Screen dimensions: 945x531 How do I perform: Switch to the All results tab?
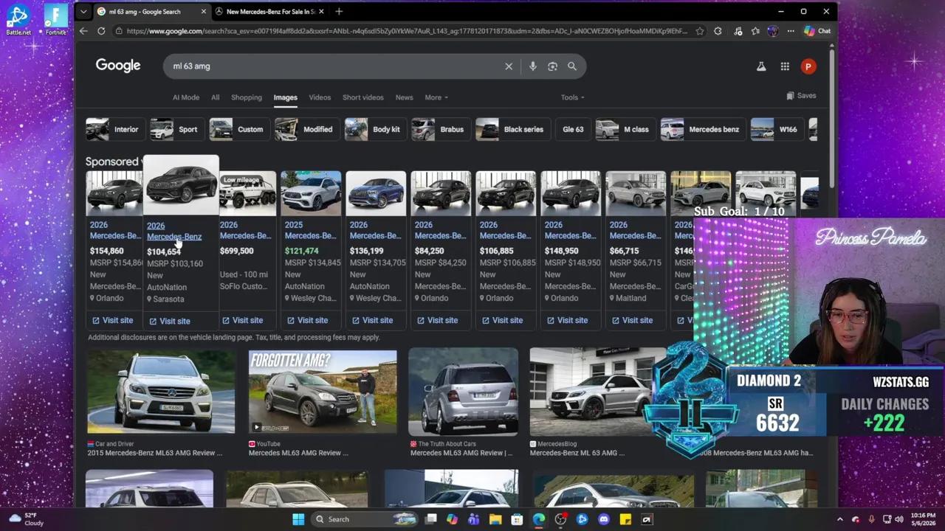(215, 97)
